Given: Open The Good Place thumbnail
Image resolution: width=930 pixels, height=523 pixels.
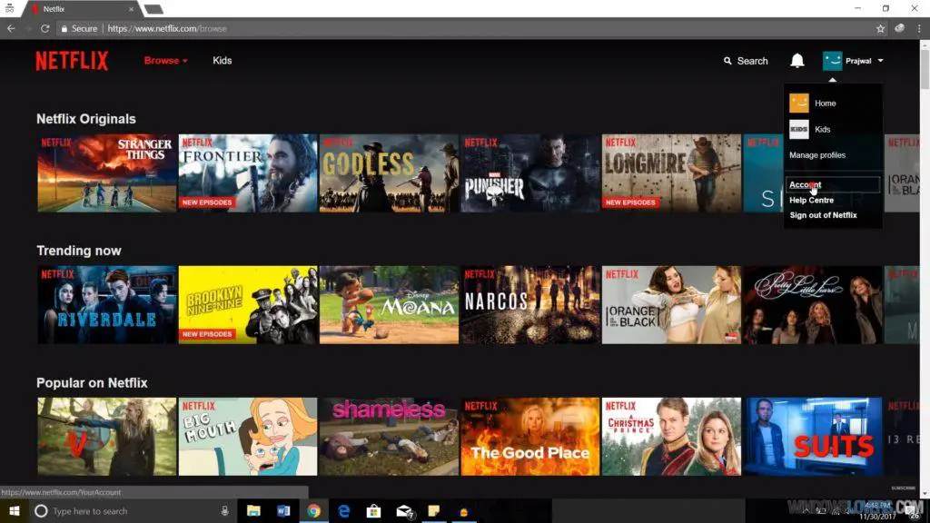Looking at the screenshot, I should pyautogui.click(x=530, y=437).
